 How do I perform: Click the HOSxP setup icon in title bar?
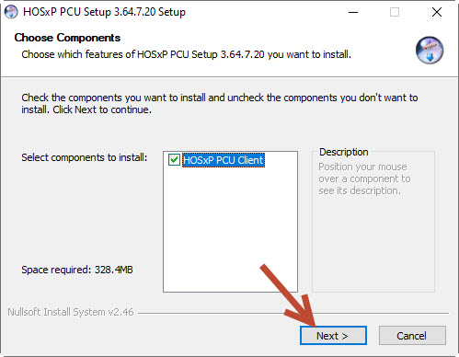[11, 12]
